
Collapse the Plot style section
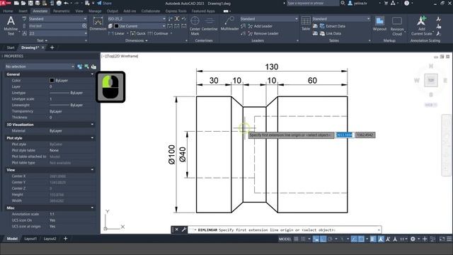pyautogui.click(x=92, y=138)
